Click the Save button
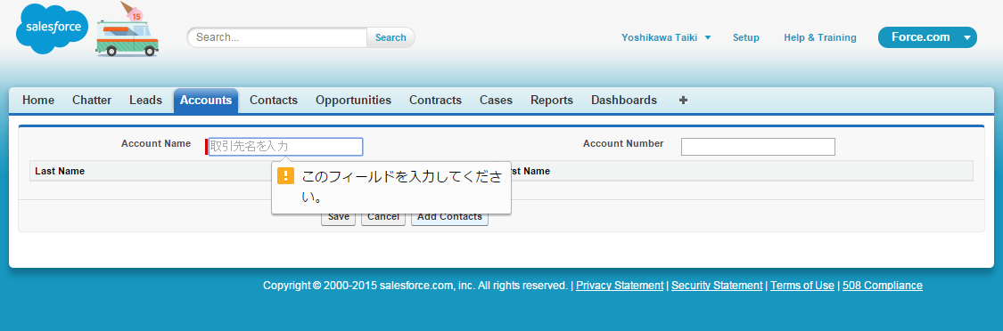The width and height of the screenshot is (1003, 331). pos(339,217)
